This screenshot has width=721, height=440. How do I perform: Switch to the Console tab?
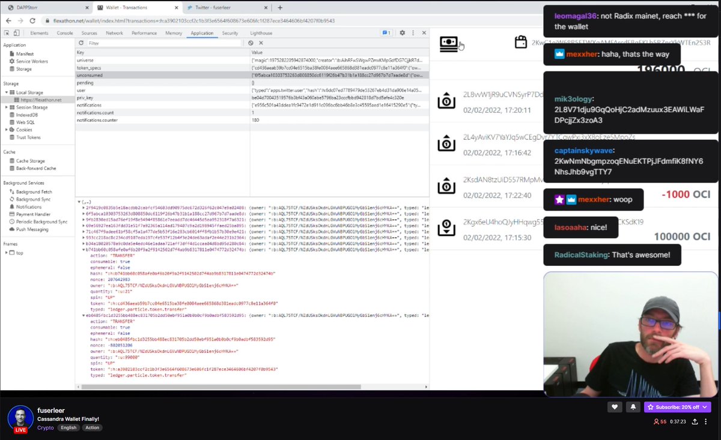pos(65,33)
